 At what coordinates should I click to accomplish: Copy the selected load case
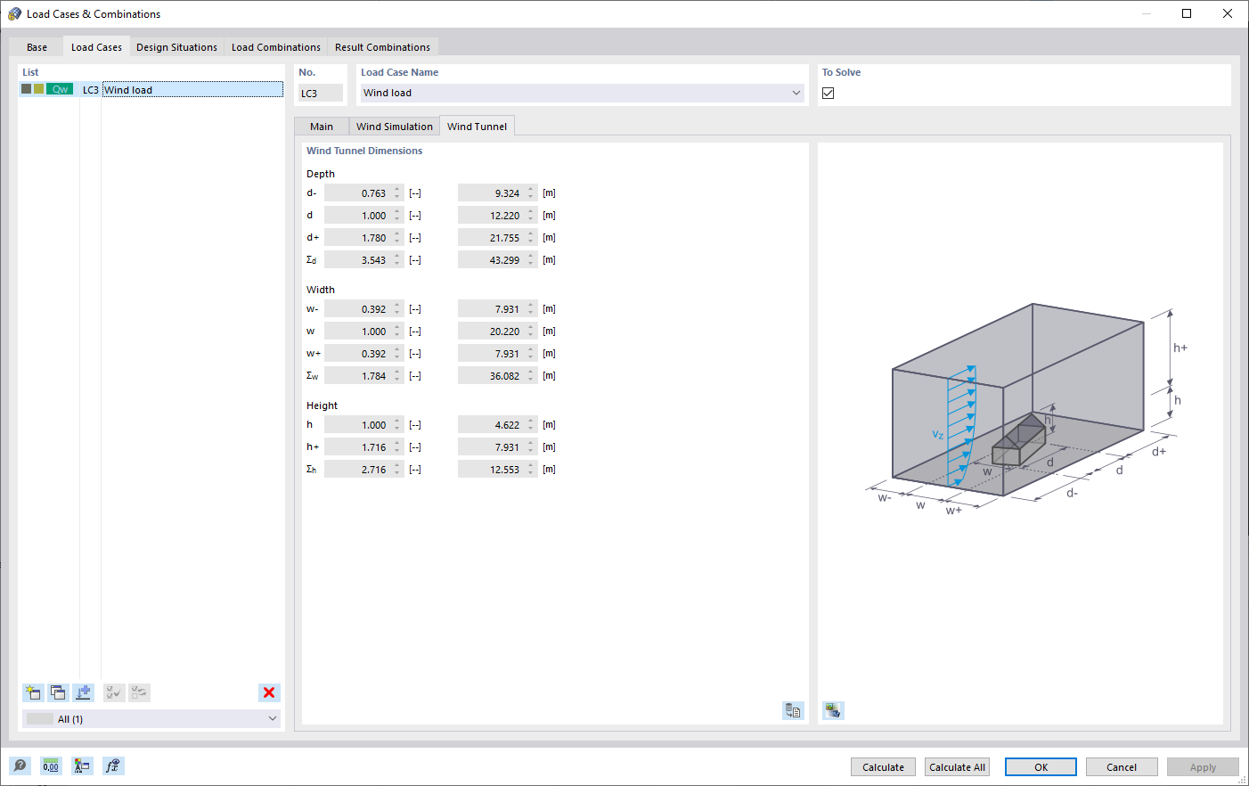tap(58, 692)
